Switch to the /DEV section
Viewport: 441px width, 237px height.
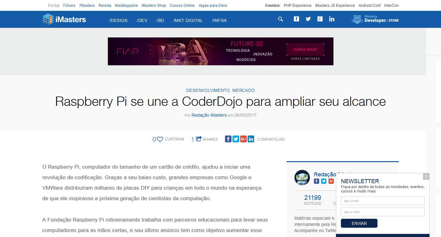[x=142, y=20]
